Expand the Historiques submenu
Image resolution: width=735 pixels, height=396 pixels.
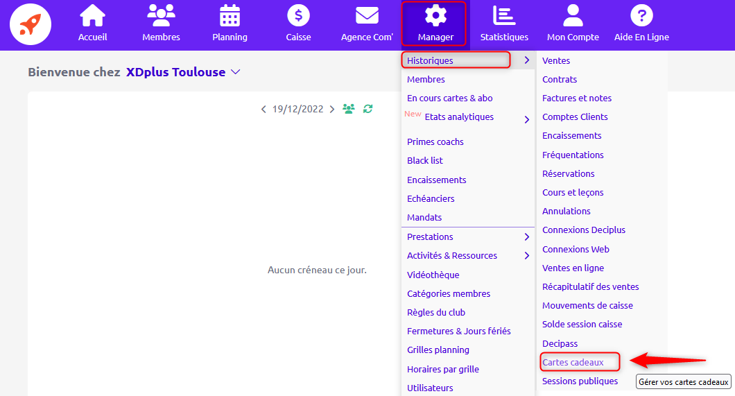point(468,60)
